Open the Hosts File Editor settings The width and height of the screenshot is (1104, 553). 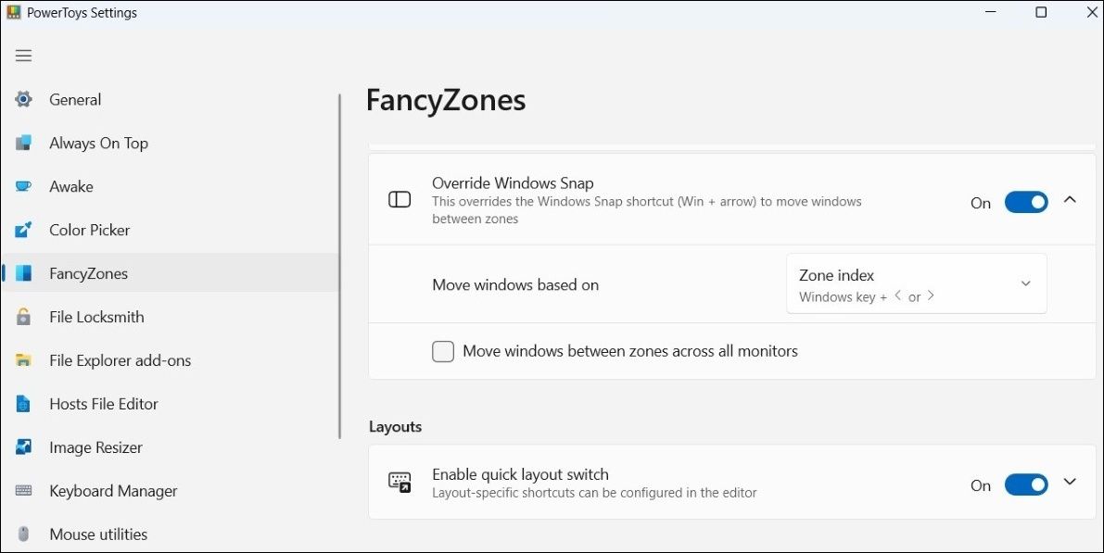[x=103, y=404]
